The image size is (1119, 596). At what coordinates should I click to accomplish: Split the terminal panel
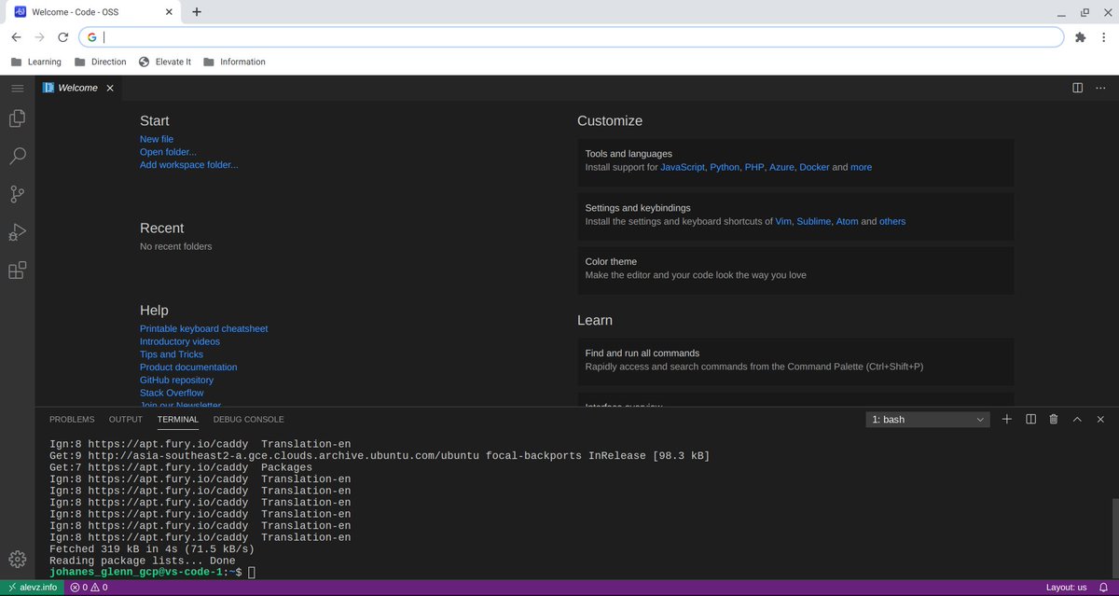click(x=1030, y=420)
